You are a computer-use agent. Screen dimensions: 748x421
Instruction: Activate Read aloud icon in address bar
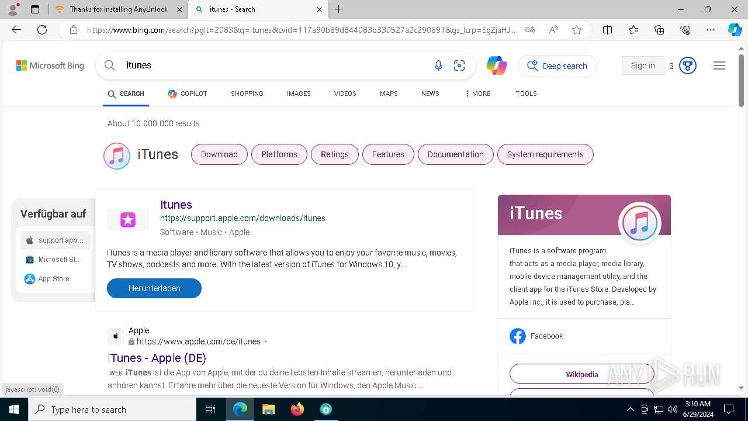pos(553,30)
